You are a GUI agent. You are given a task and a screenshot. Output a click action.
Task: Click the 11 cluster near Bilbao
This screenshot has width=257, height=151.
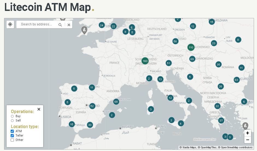click(x=92, y=87)
